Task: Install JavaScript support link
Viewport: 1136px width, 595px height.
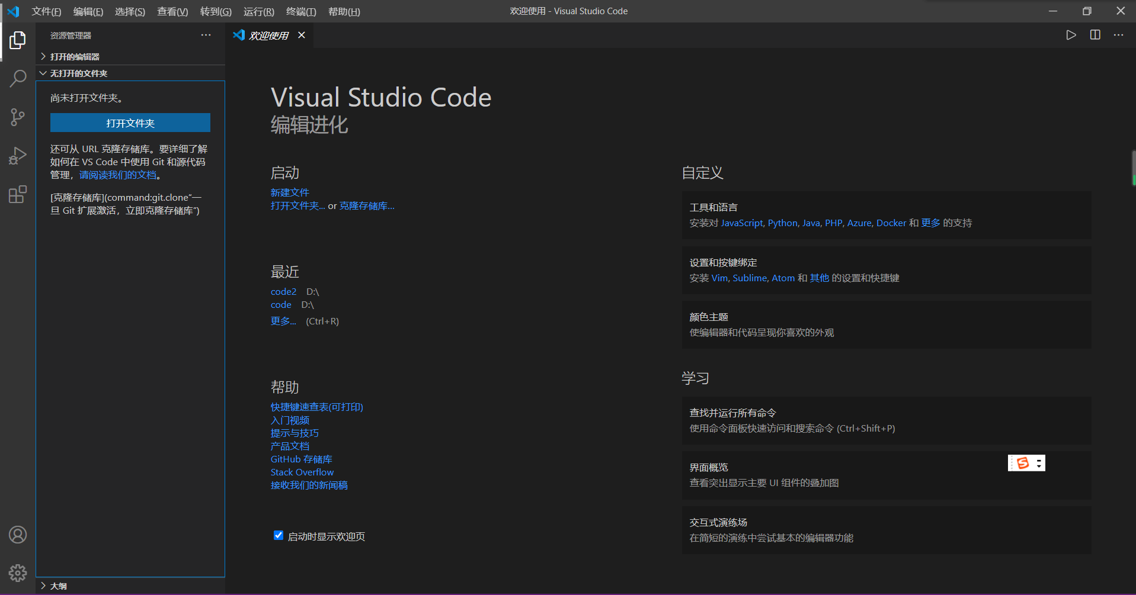Action: pyautogui.click(x=742, y=223)
